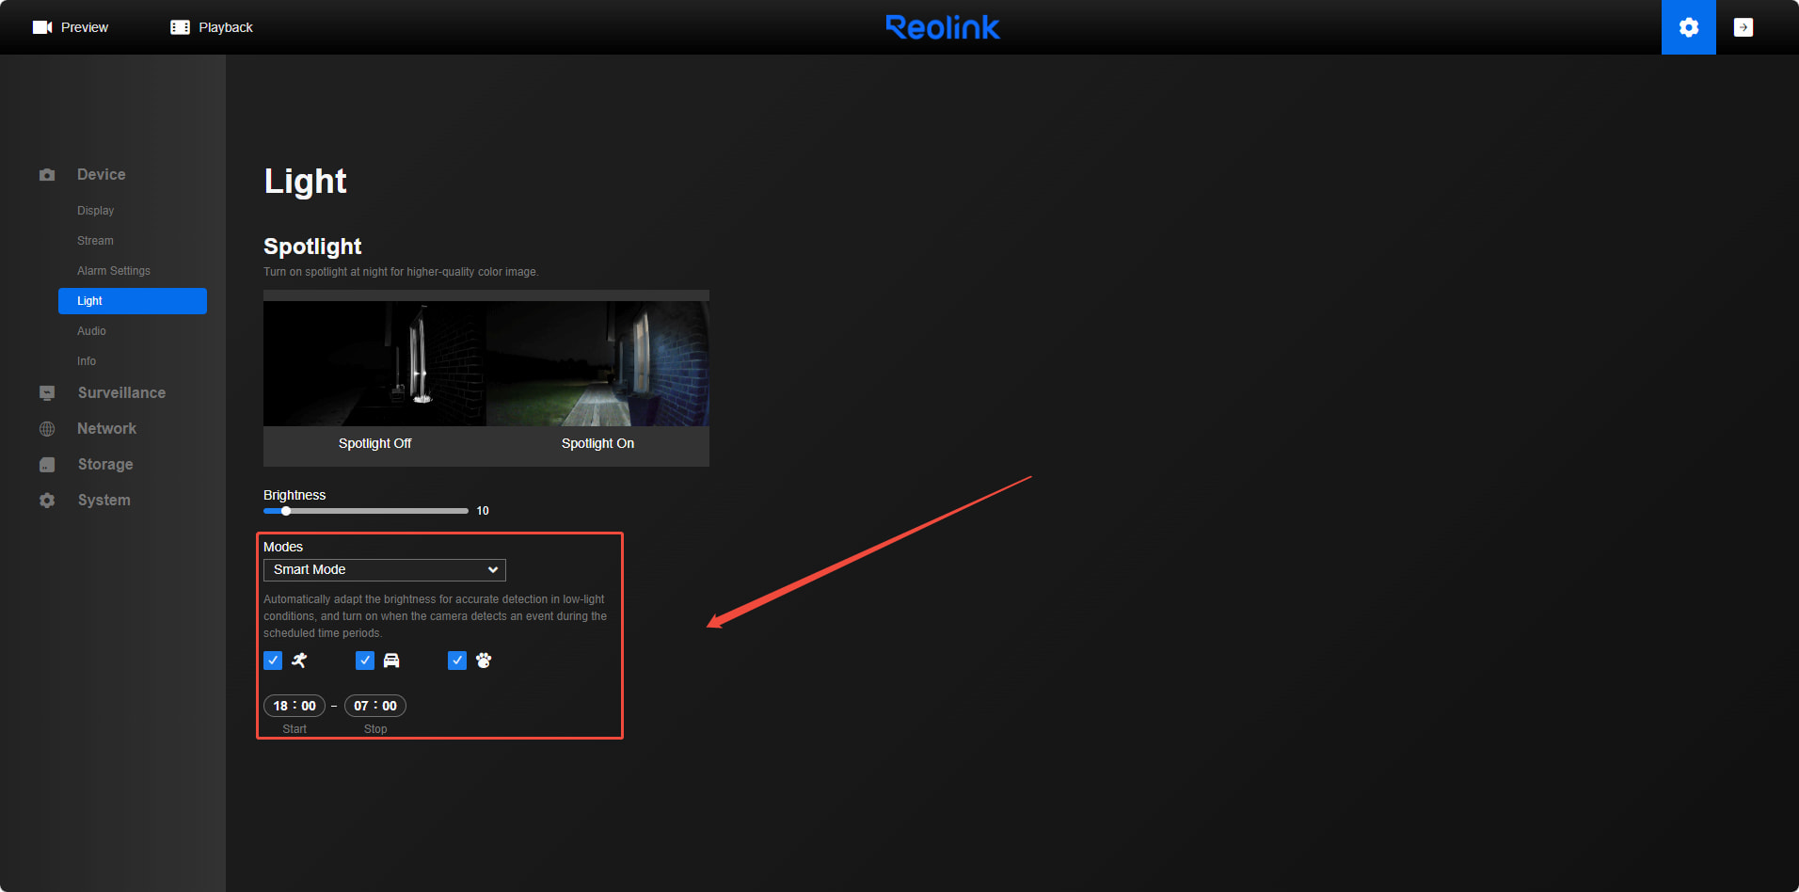The image size is (1799, 892).
Task: Collapse the Device section
Action: [x=101, y=175]
